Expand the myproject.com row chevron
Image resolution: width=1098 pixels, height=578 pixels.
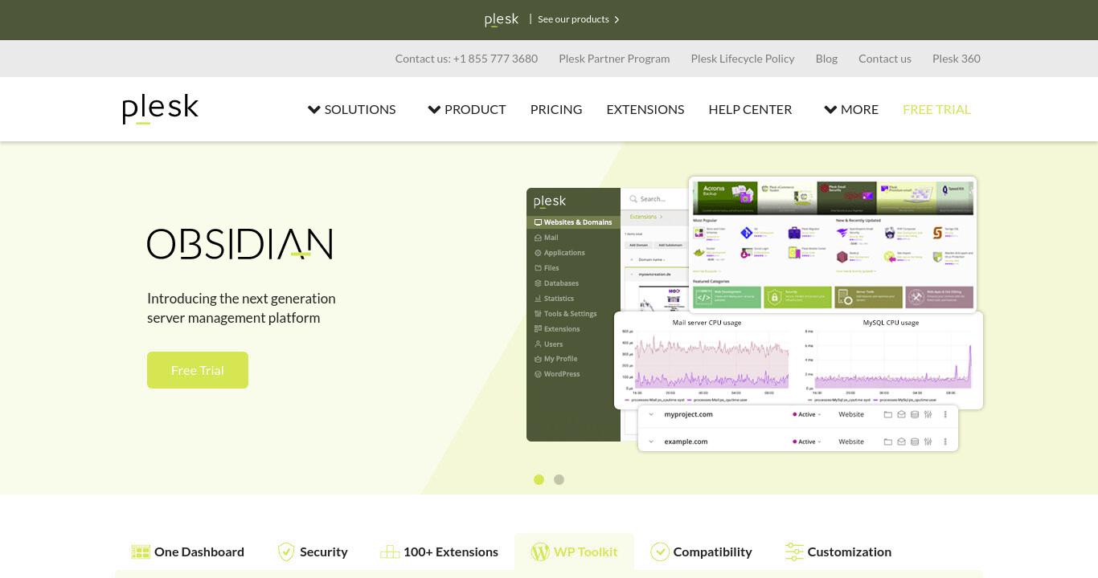click(651, 415)
